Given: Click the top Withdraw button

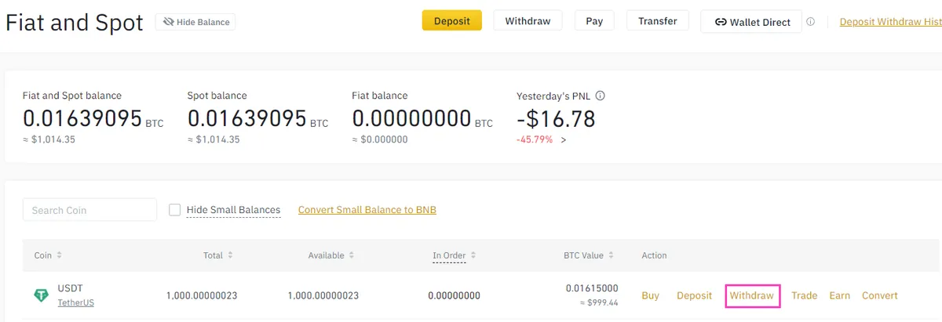Looking at the screenshot, I should click(x=528, y=21).
